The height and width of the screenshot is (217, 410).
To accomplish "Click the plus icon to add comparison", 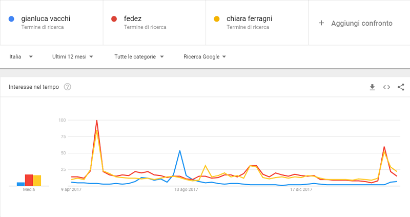I will (x=321, y=23).
